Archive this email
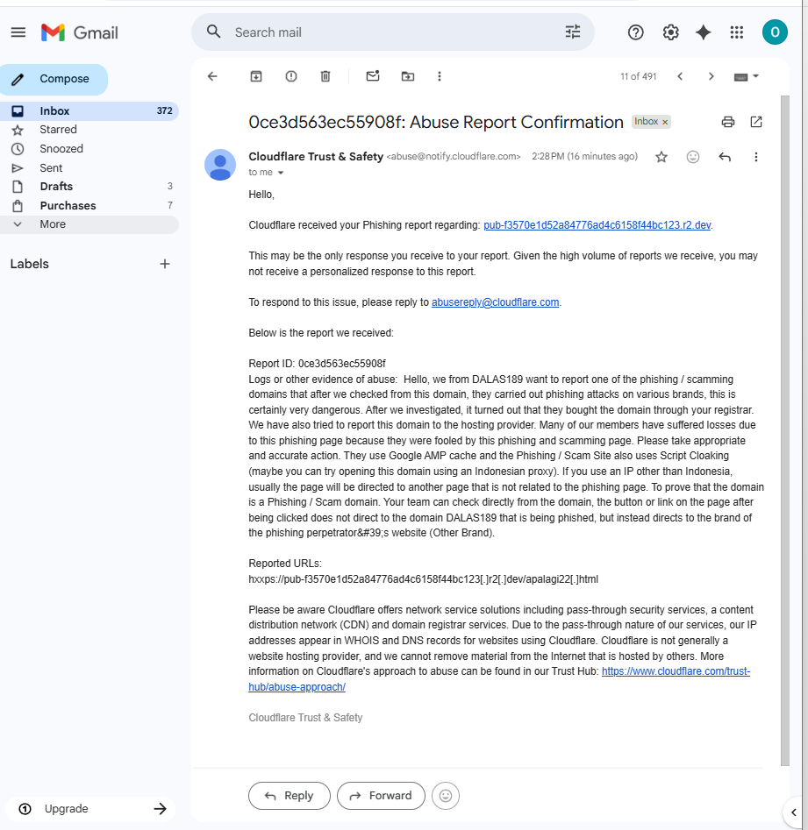Screen dimensions: 808x830 coord(256,76)
